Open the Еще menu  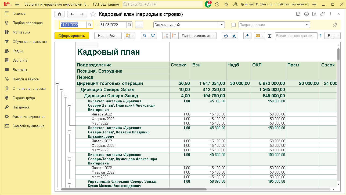332,36
